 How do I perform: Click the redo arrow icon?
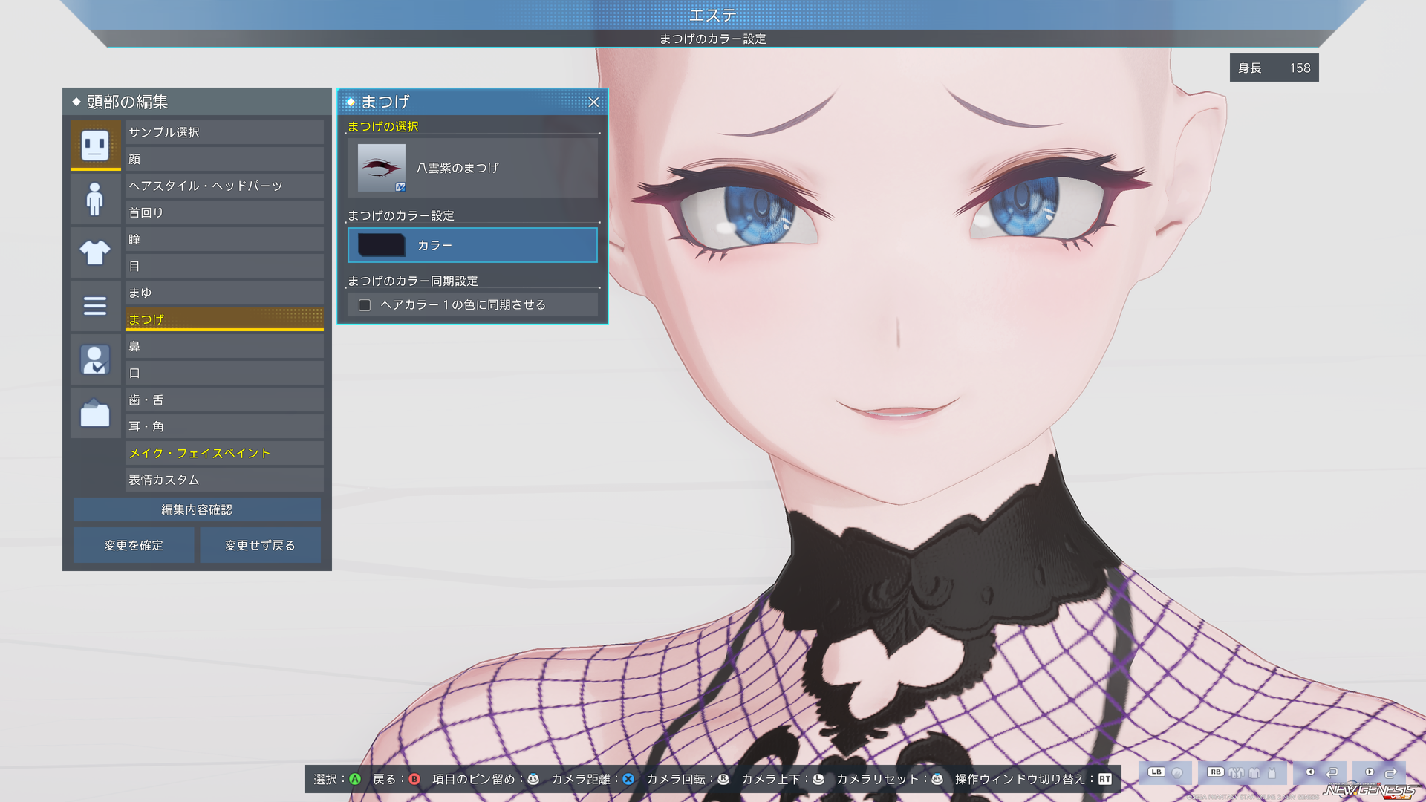pyautogui.click(x=1391, y=773)
